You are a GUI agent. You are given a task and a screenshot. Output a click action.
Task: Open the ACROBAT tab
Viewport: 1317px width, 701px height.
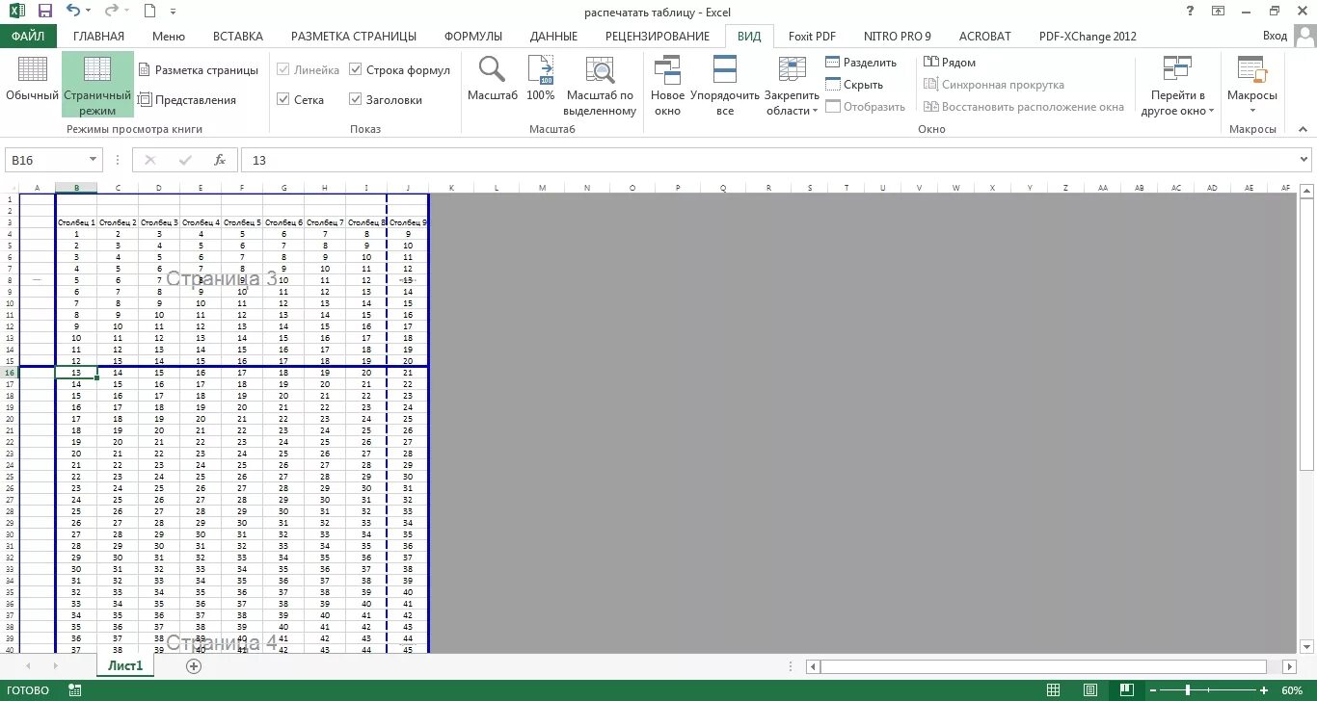[984, 37]
